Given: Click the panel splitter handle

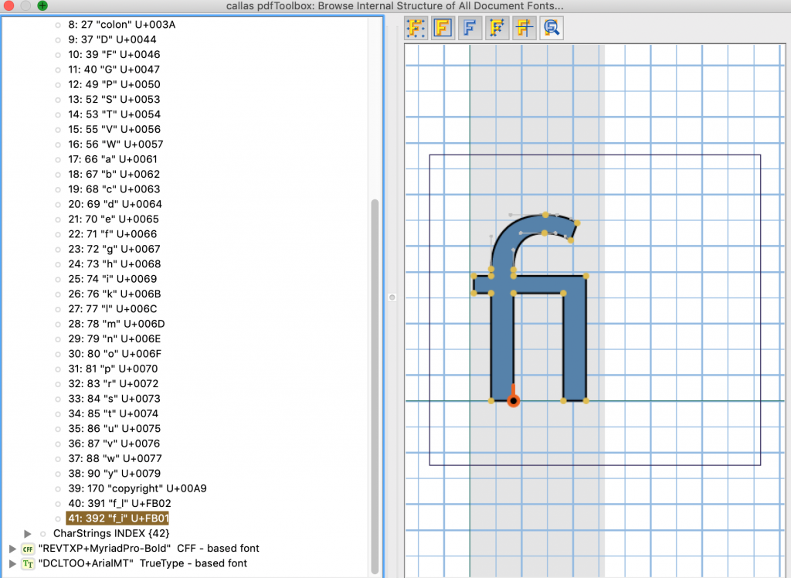Looking at the screenshot, I should [392, 297].
